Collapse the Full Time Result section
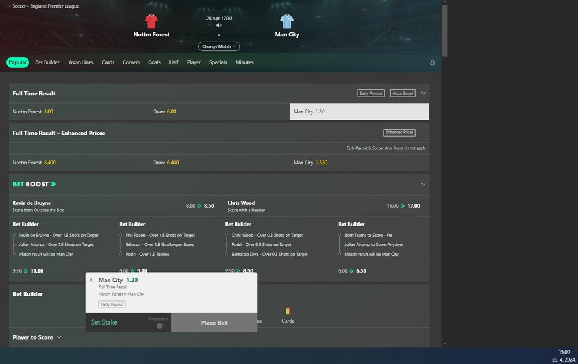 [x=424, y=93]
